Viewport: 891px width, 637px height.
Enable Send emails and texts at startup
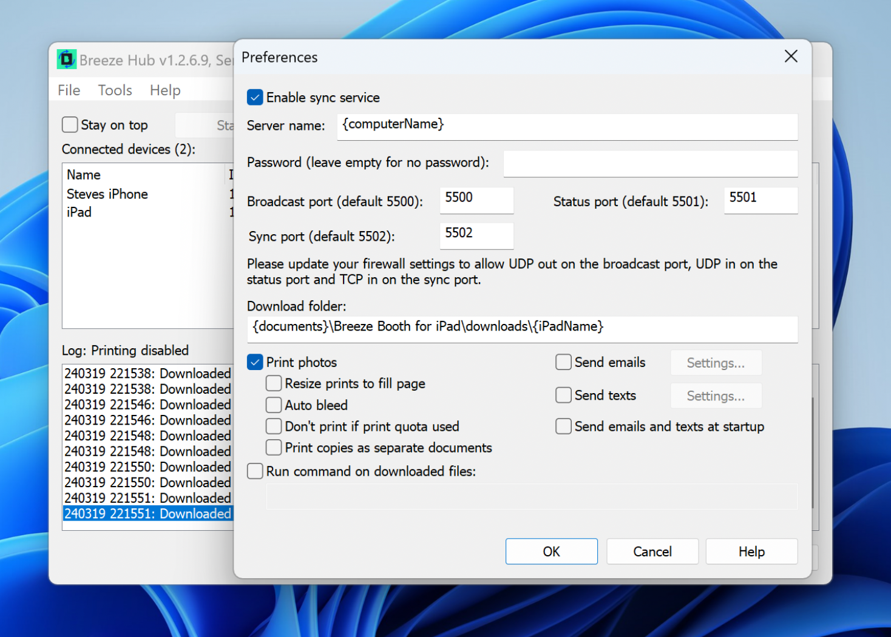pyautogui.click(x=563, y=426)
